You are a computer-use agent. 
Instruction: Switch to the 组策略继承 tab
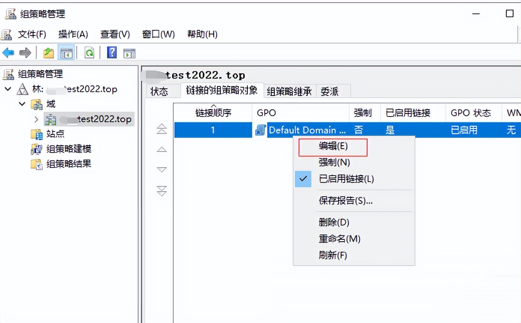click(x=289, y=91)
